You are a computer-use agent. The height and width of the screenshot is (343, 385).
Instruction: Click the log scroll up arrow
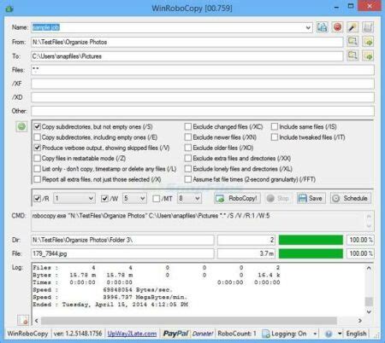[x=369, y=268]
